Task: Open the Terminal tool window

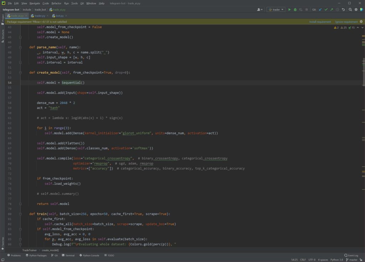Action: [x=68, y=255]
